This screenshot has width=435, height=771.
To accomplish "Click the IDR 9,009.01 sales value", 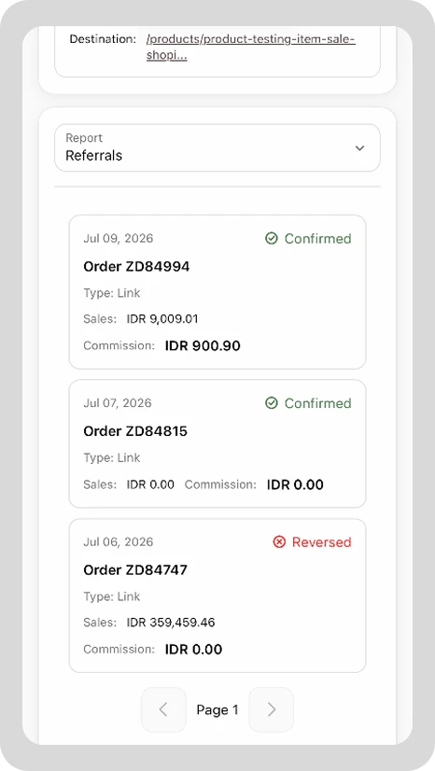I will (x=162, y=319).
